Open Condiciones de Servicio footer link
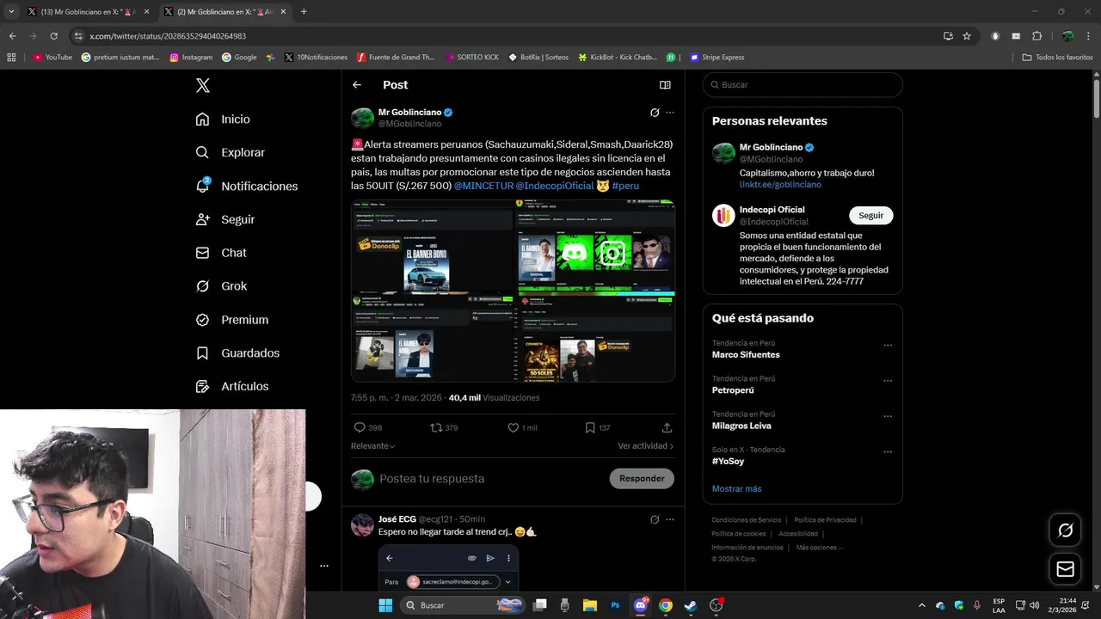The width and height of the screenshot is (1101, 619). 746,520
